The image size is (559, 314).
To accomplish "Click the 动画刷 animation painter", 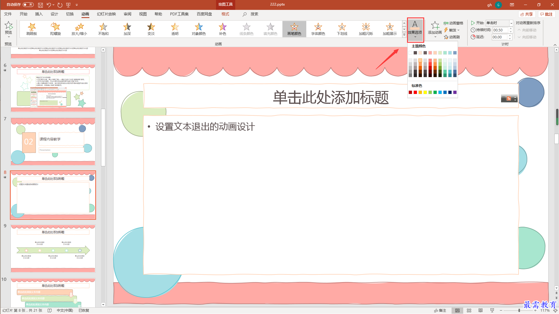I will 452,37.
